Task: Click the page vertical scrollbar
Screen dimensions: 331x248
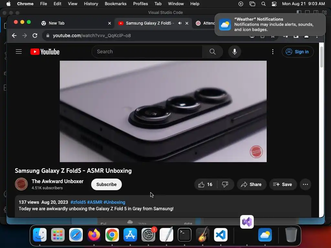Action: [x=322, y=57]
